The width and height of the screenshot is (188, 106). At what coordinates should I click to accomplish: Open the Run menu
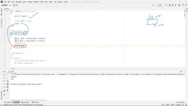(x=46, y=2)
